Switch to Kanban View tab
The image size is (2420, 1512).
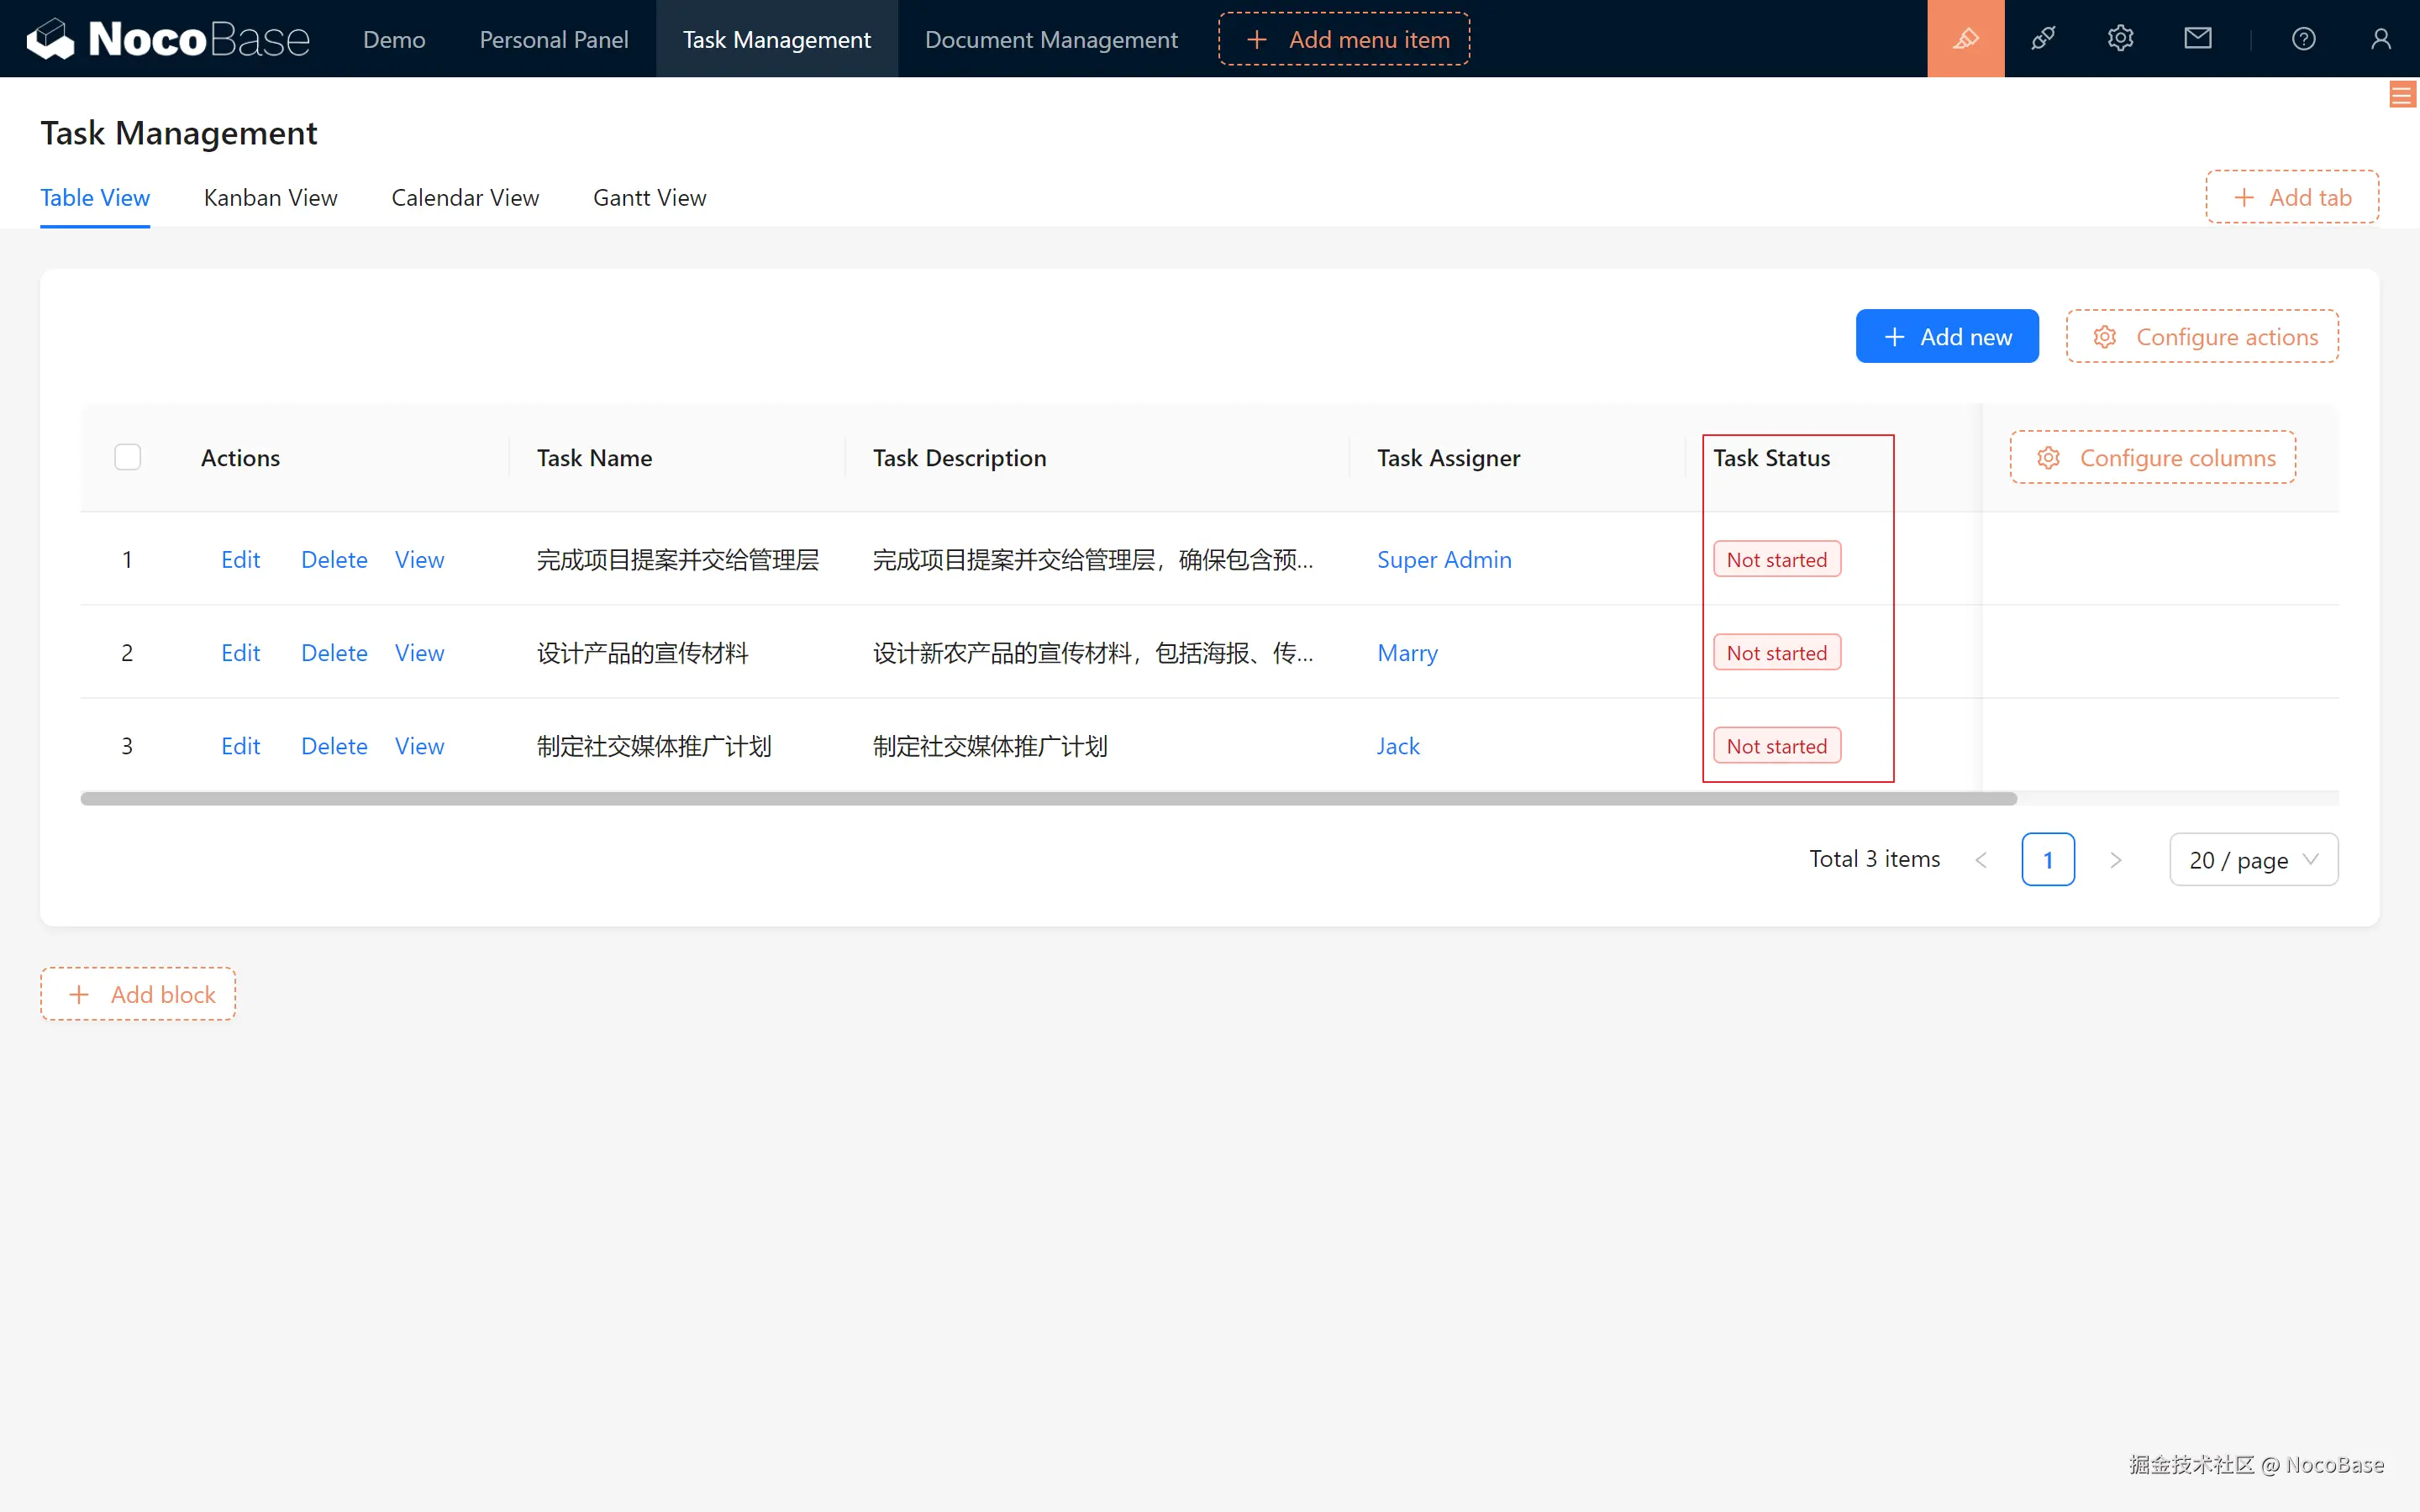point(270,198)
